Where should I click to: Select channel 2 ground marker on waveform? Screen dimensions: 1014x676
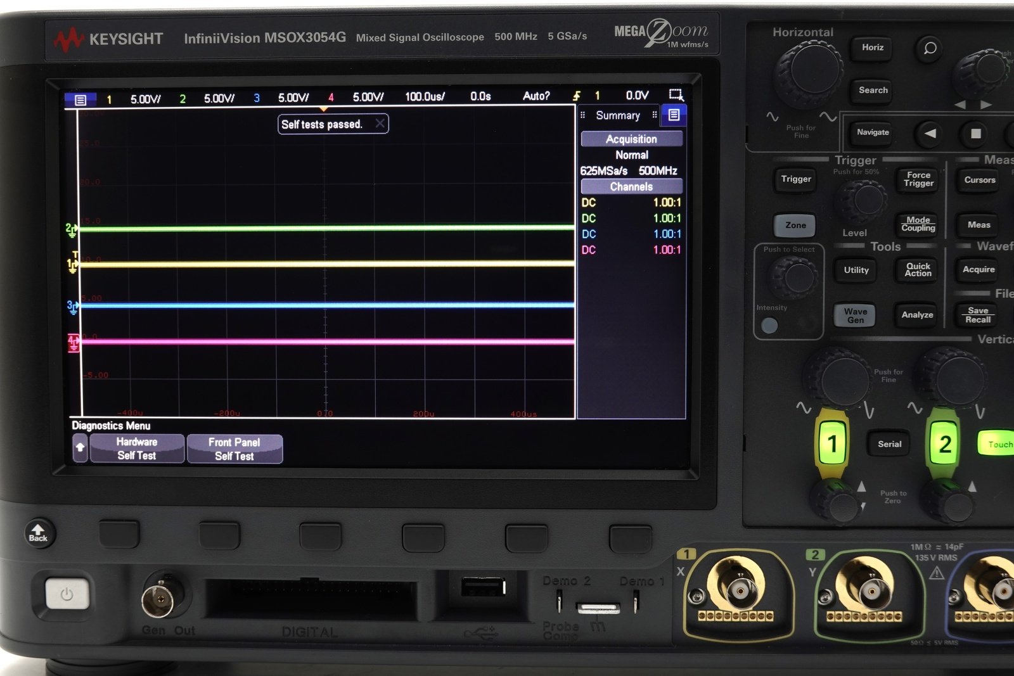tap(72, 229)
